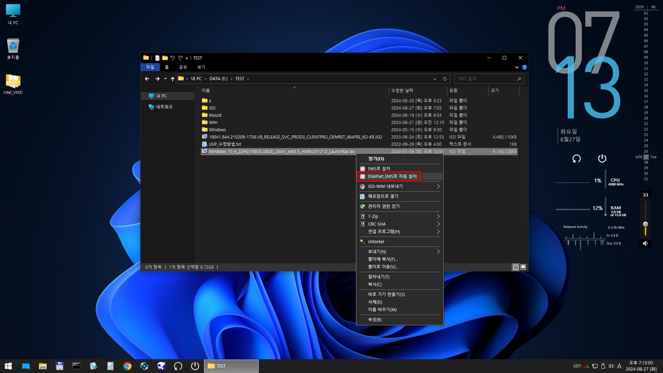
Task: Click the 이름 column header
Action: click(294, 90)
